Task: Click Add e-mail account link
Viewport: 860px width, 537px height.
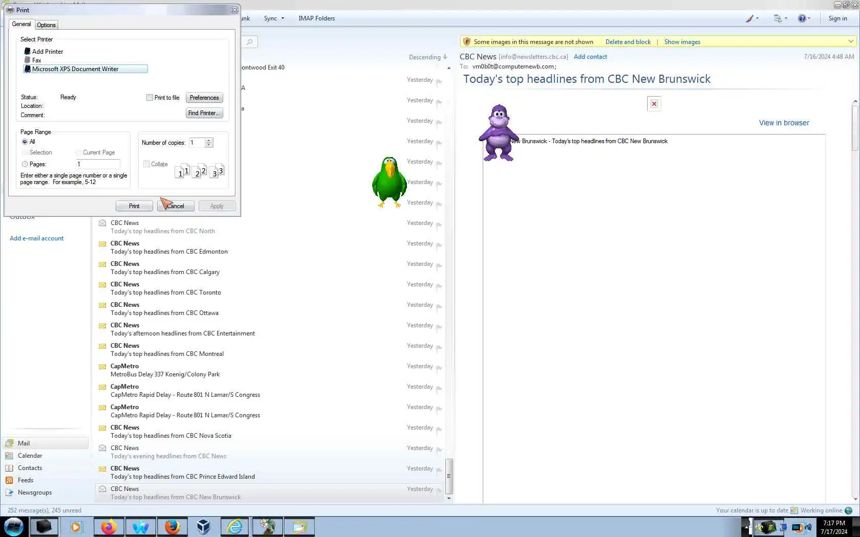Action: click(x=36, y=238)
